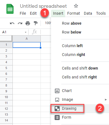Click the Chart icon in menu
The image size is (109, 125).
57,91
